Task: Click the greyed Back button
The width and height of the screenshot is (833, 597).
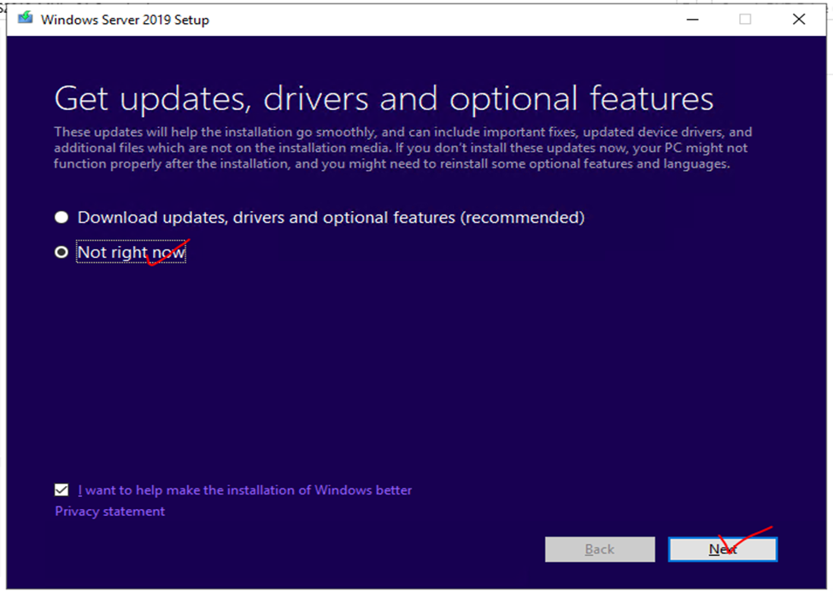Action: (600, 549)
